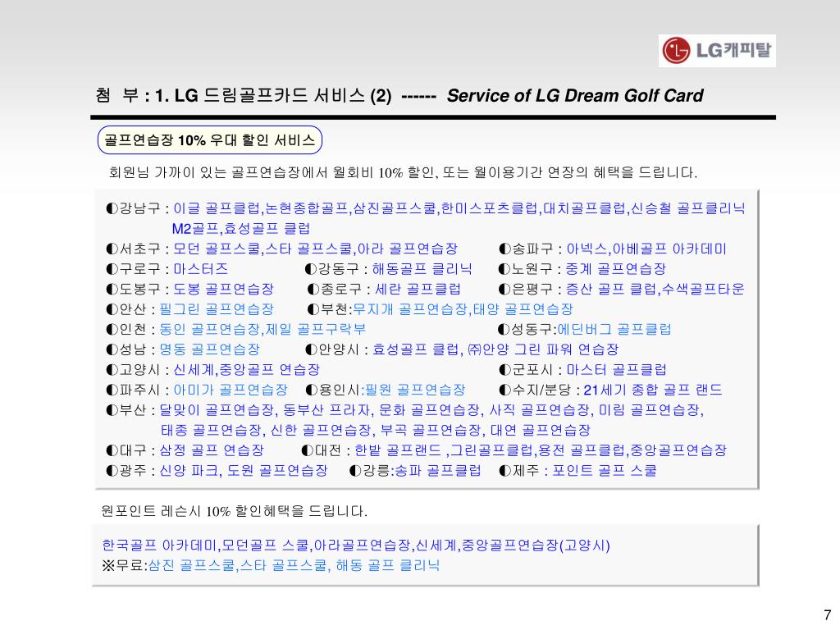Click '21세기 종합 골프 랜드' text
The width and height of the screenshot is (840, 630).
point(652,390)
